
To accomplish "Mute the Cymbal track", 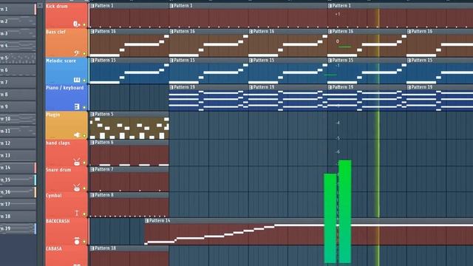I will point(84,214).
